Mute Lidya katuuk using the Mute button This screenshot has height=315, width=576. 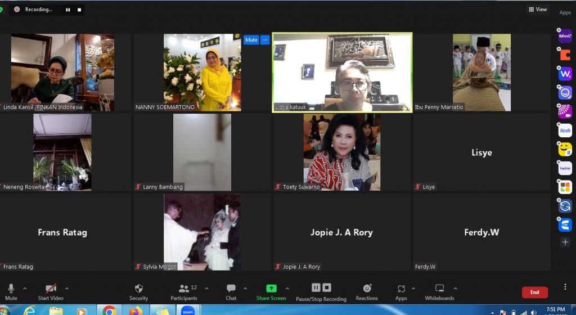pos(251,40)
